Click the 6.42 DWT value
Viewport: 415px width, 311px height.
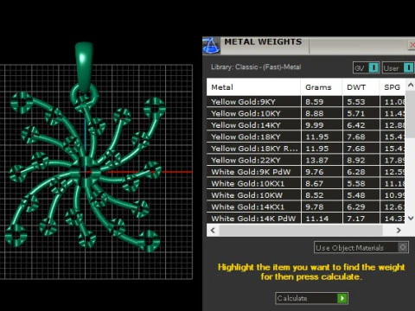coord(356,125)
